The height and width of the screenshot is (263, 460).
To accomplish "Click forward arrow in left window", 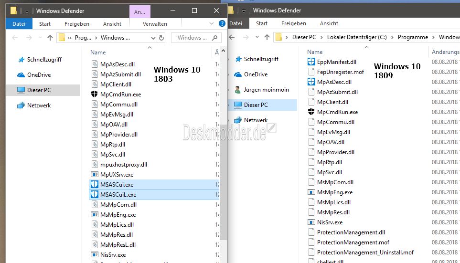I will 29,38.
